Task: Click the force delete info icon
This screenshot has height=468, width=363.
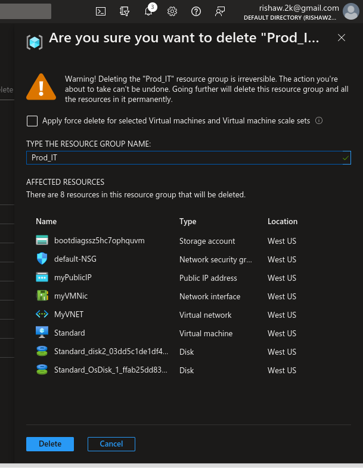Action: tap(319, 120)
